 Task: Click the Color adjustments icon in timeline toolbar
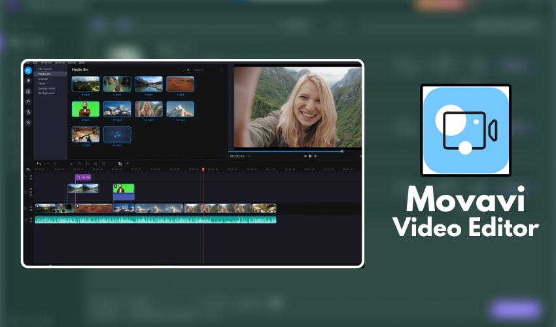tap(96, 164)
